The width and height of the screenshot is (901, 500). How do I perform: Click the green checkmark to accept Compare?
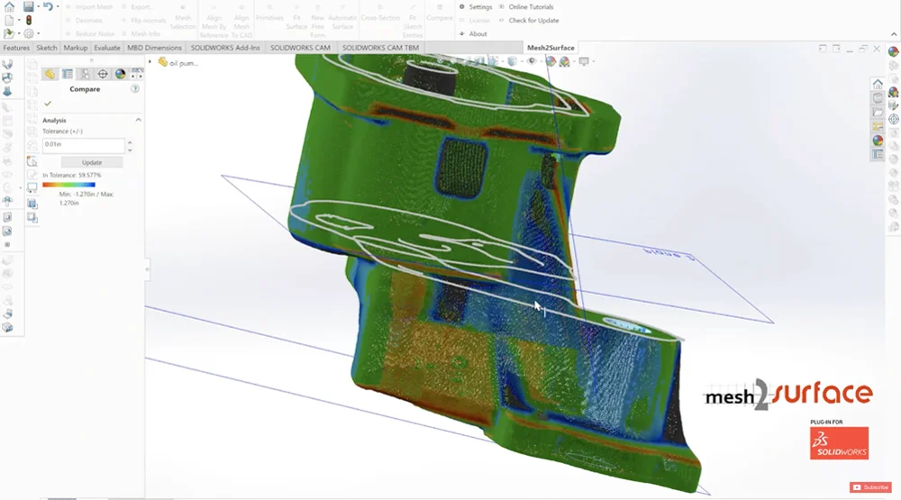coord(48,104)
